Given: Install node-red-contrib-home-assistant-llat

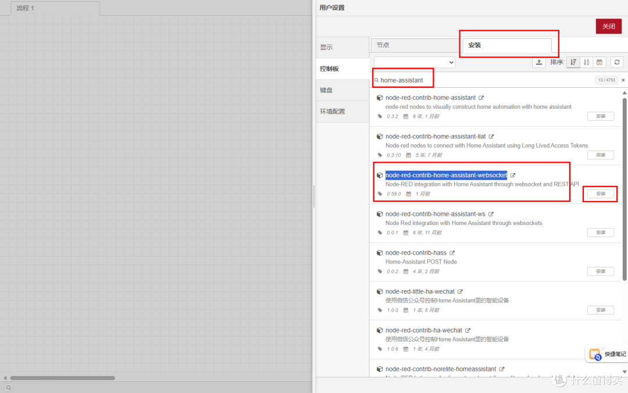Looking at the screenshot, I should tap(600, 155).
